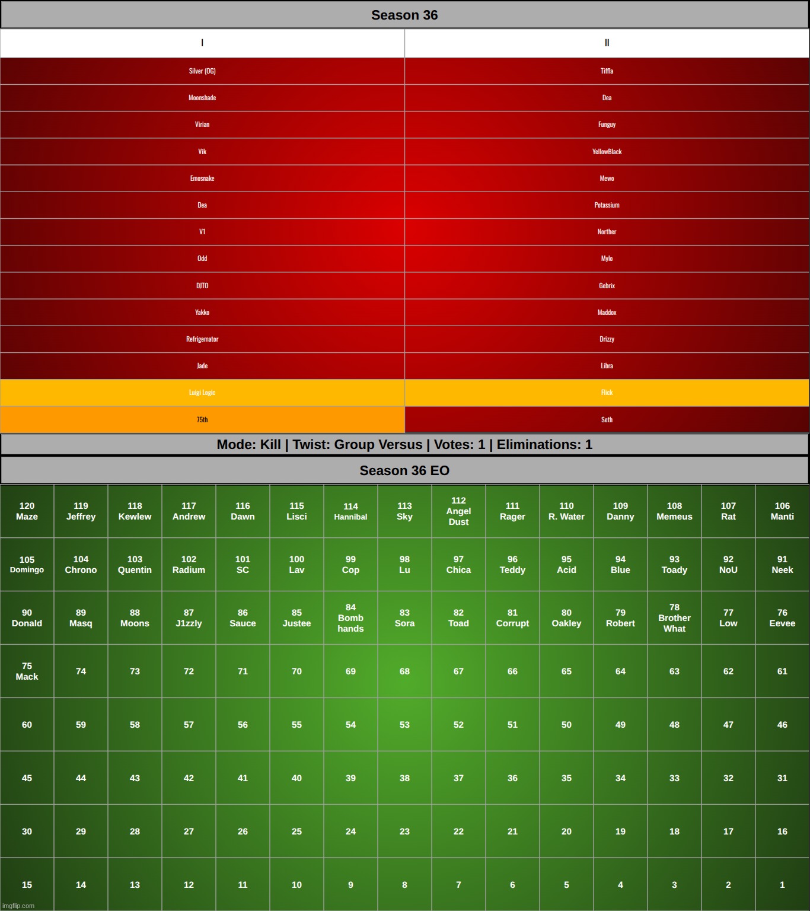Open the imgflip.com watermark link
This screenshot has width=810, height=911.
coord(18,906)
